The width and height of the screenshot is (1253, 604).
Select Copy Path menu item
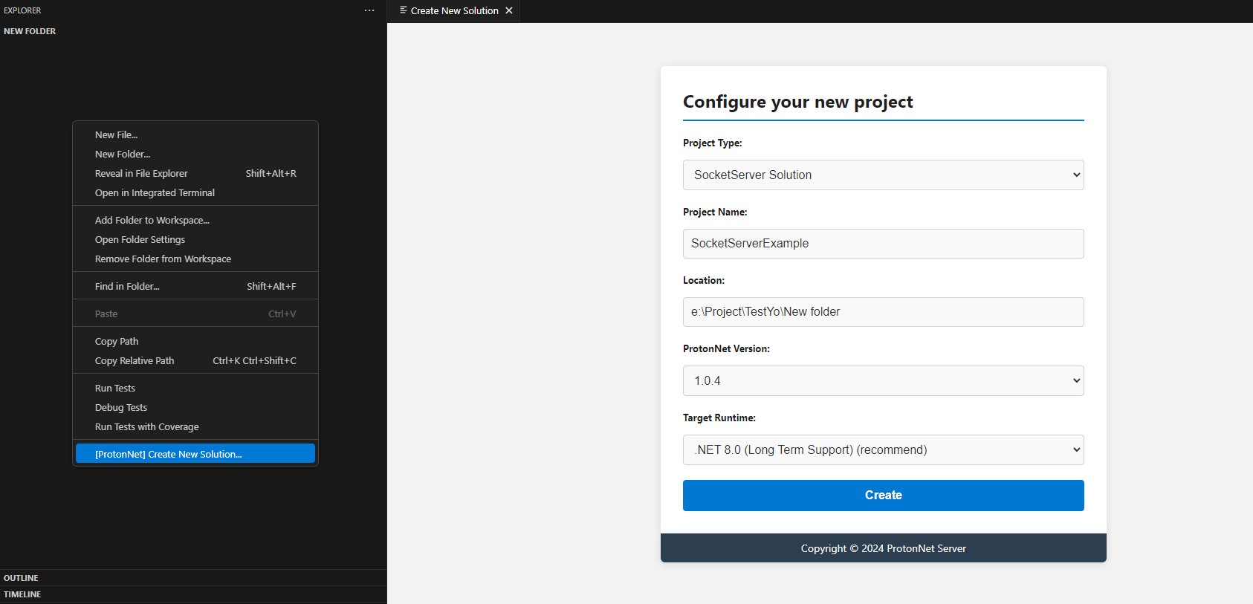(195, 341)
